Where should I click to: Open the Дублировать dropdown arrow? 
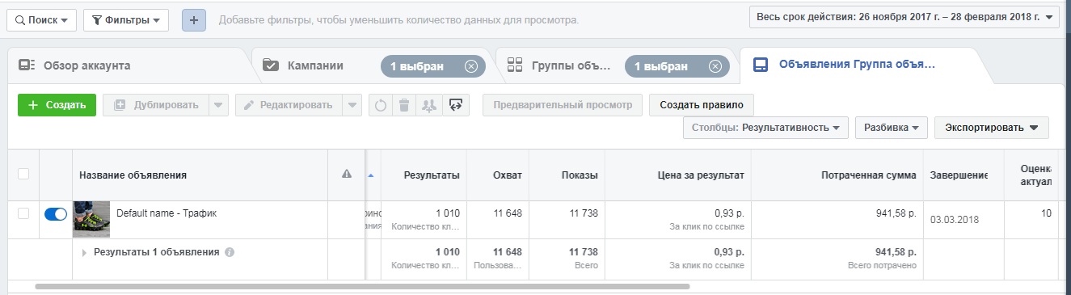click(x=219, y=105)
